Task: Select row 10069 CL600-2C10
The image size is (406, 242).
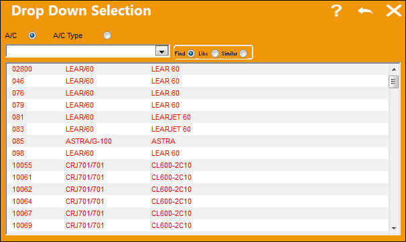Action: tap(198, 225)
